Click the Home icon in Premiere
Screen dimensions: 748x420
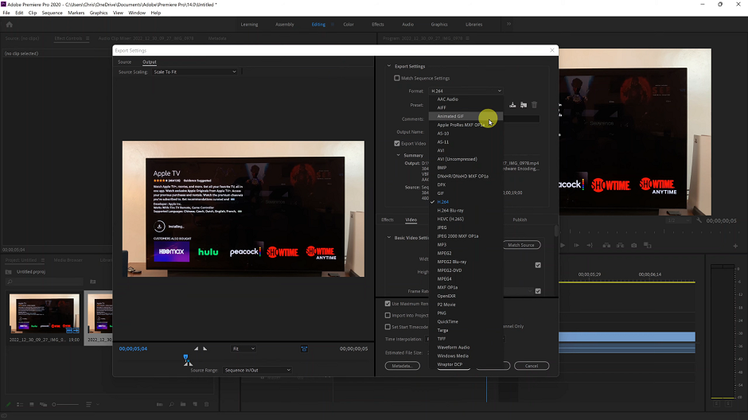pyautogui.click(x=9, y=25)
